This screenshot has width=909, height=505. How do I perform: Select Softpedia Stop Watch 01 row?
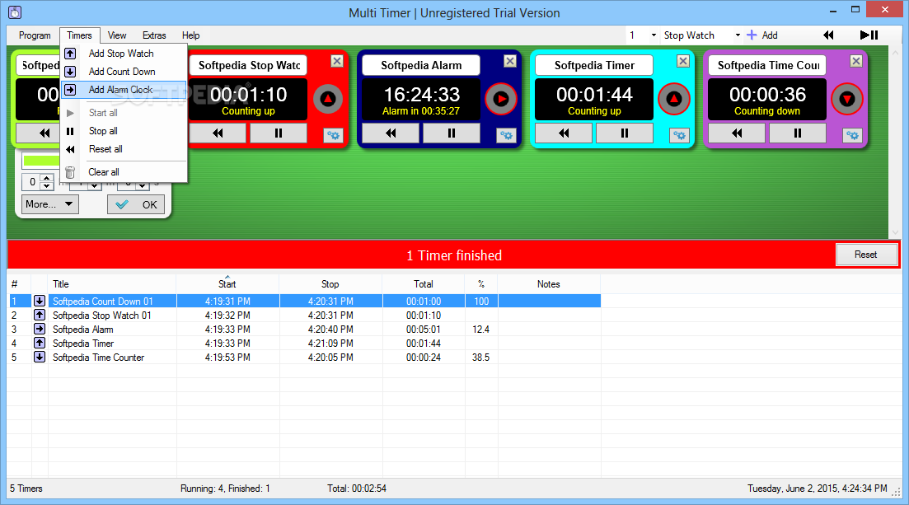[305, 316]
